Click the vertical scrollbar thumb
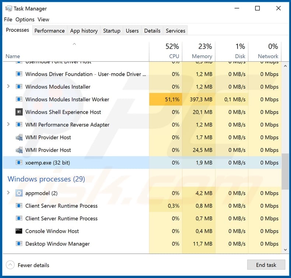Viewport: 291px width, 278px height. pos(285,171)
